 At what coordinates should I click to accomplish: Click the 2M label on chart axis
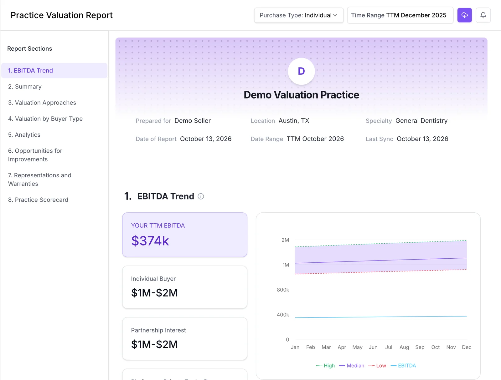coord(285,240)
